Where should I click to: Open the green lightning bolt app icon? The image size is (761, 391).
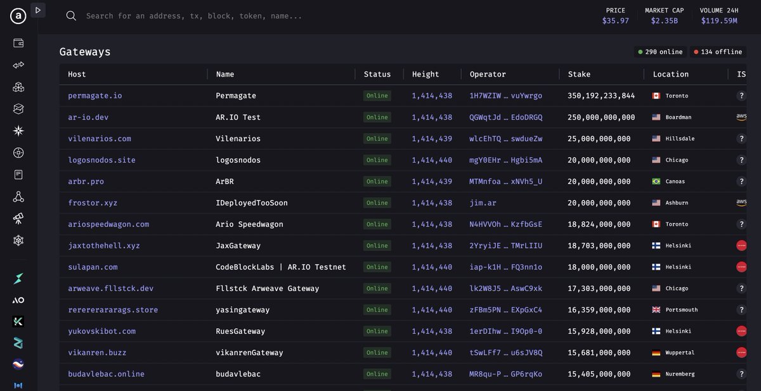(18, 278)
